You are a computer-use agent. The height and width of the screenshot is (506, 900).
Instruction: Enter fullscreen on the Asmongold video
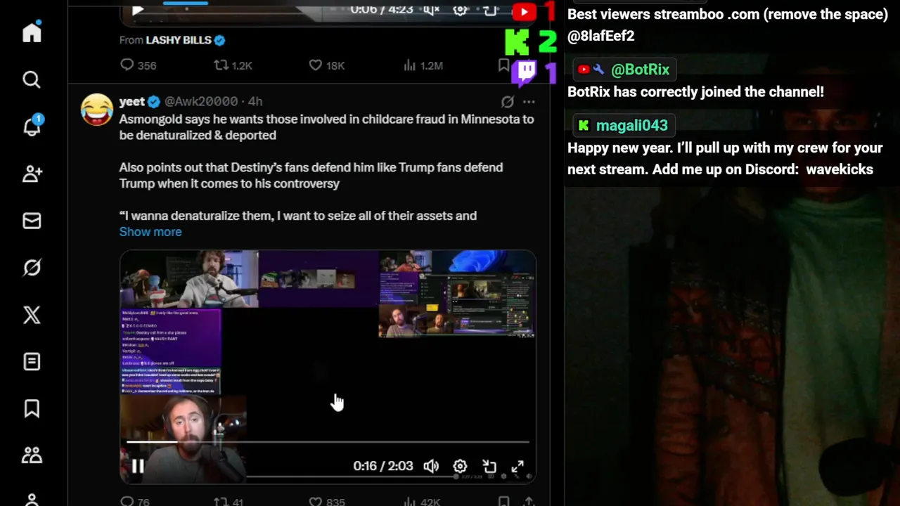click(517, 467)
